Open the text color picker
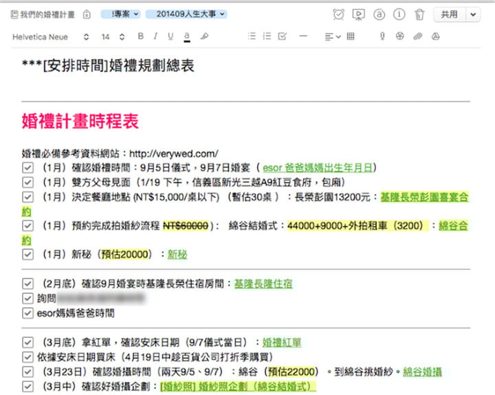The image size is (495, 395). coord(187,36)
